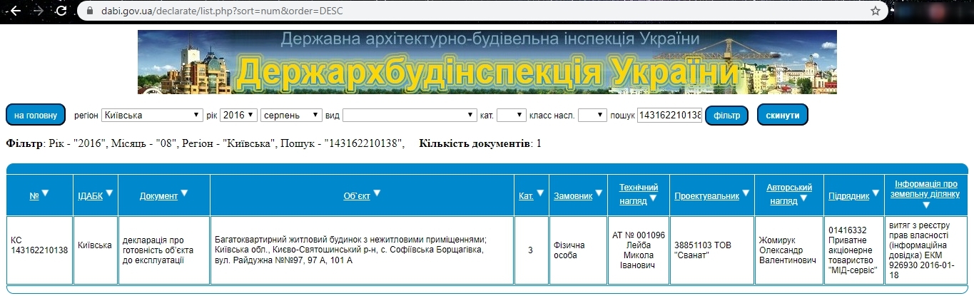
Task: Open the класс насл. dropdown
Action: 592,115
